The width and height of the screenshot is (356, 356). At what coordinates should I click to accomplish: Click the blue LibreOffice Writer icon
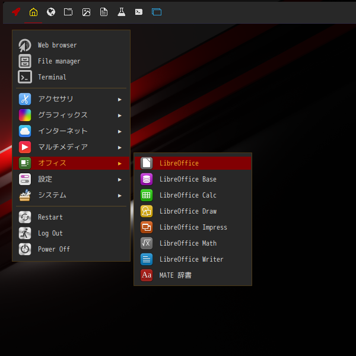point(147,259)
